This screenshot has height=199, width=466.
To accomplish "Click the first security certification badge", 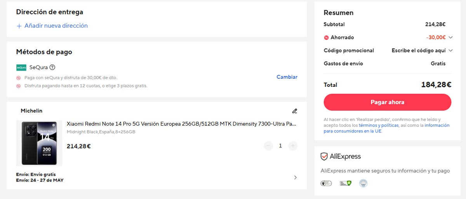I will point(326,183).
